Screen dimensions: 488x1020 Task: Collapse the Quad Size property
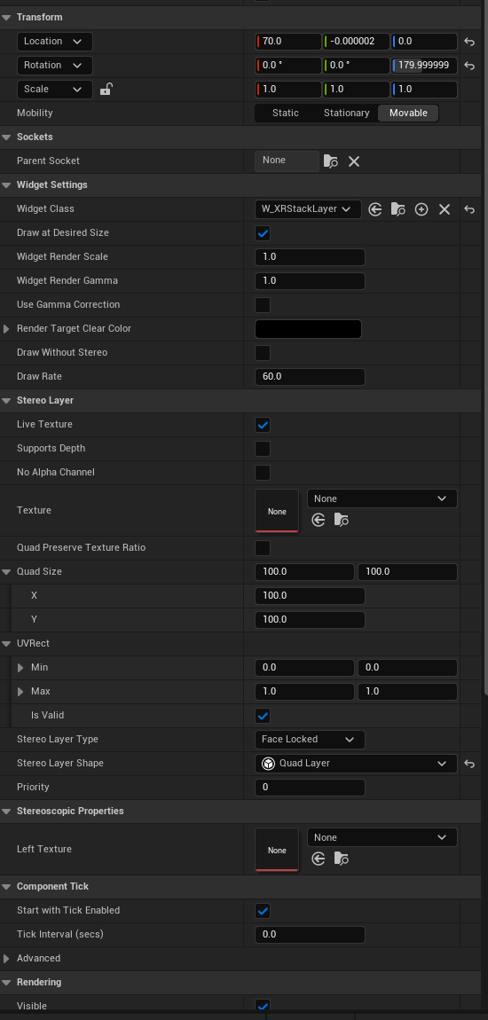click(6, 572)
